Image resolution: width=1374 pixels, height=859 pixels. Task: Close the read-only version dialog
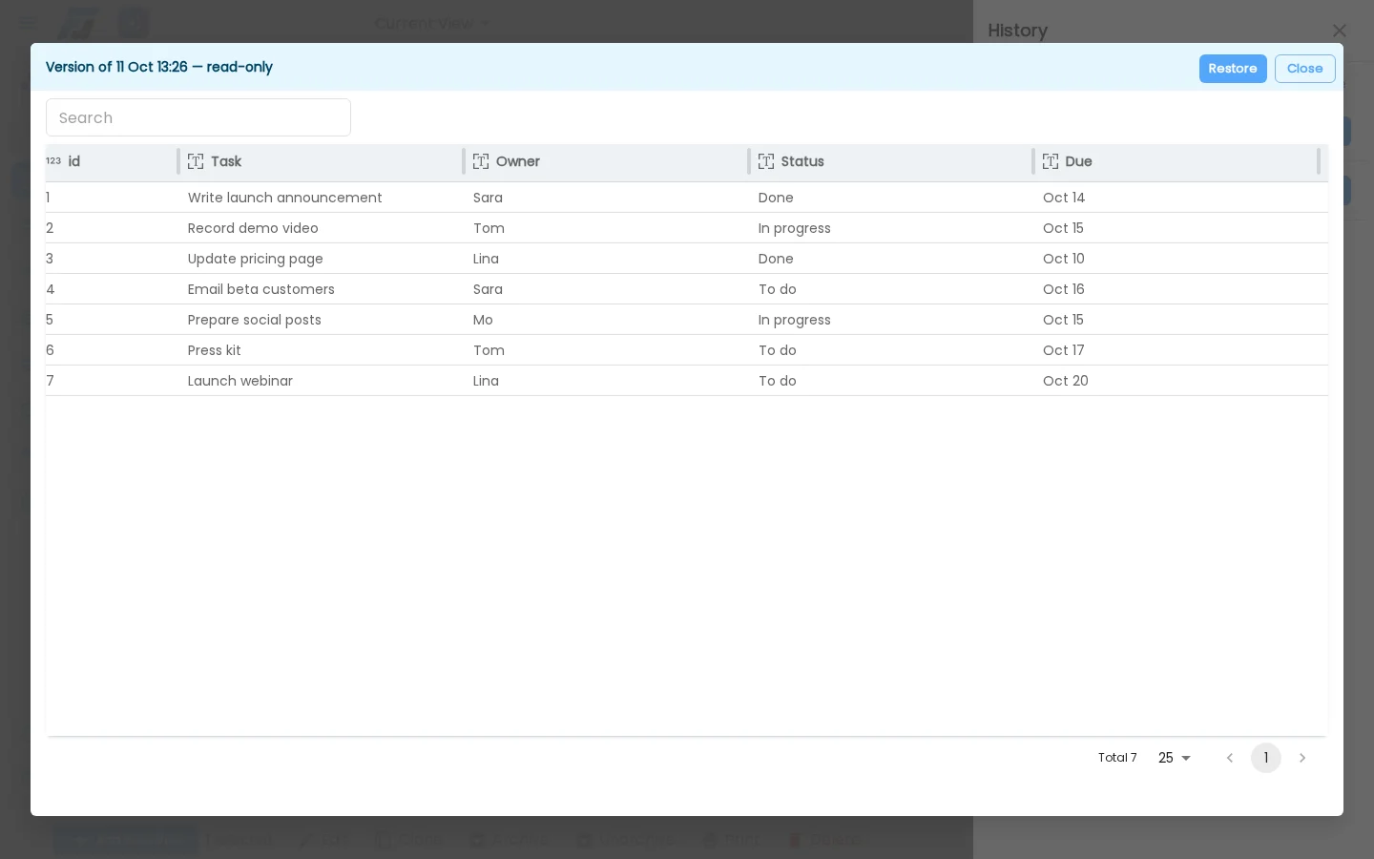point(1304,69)
